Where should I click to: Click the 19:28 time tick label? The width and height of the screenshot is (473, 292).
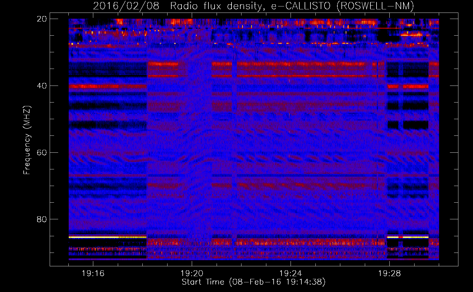pyautogui.click(x=389, y=274)
